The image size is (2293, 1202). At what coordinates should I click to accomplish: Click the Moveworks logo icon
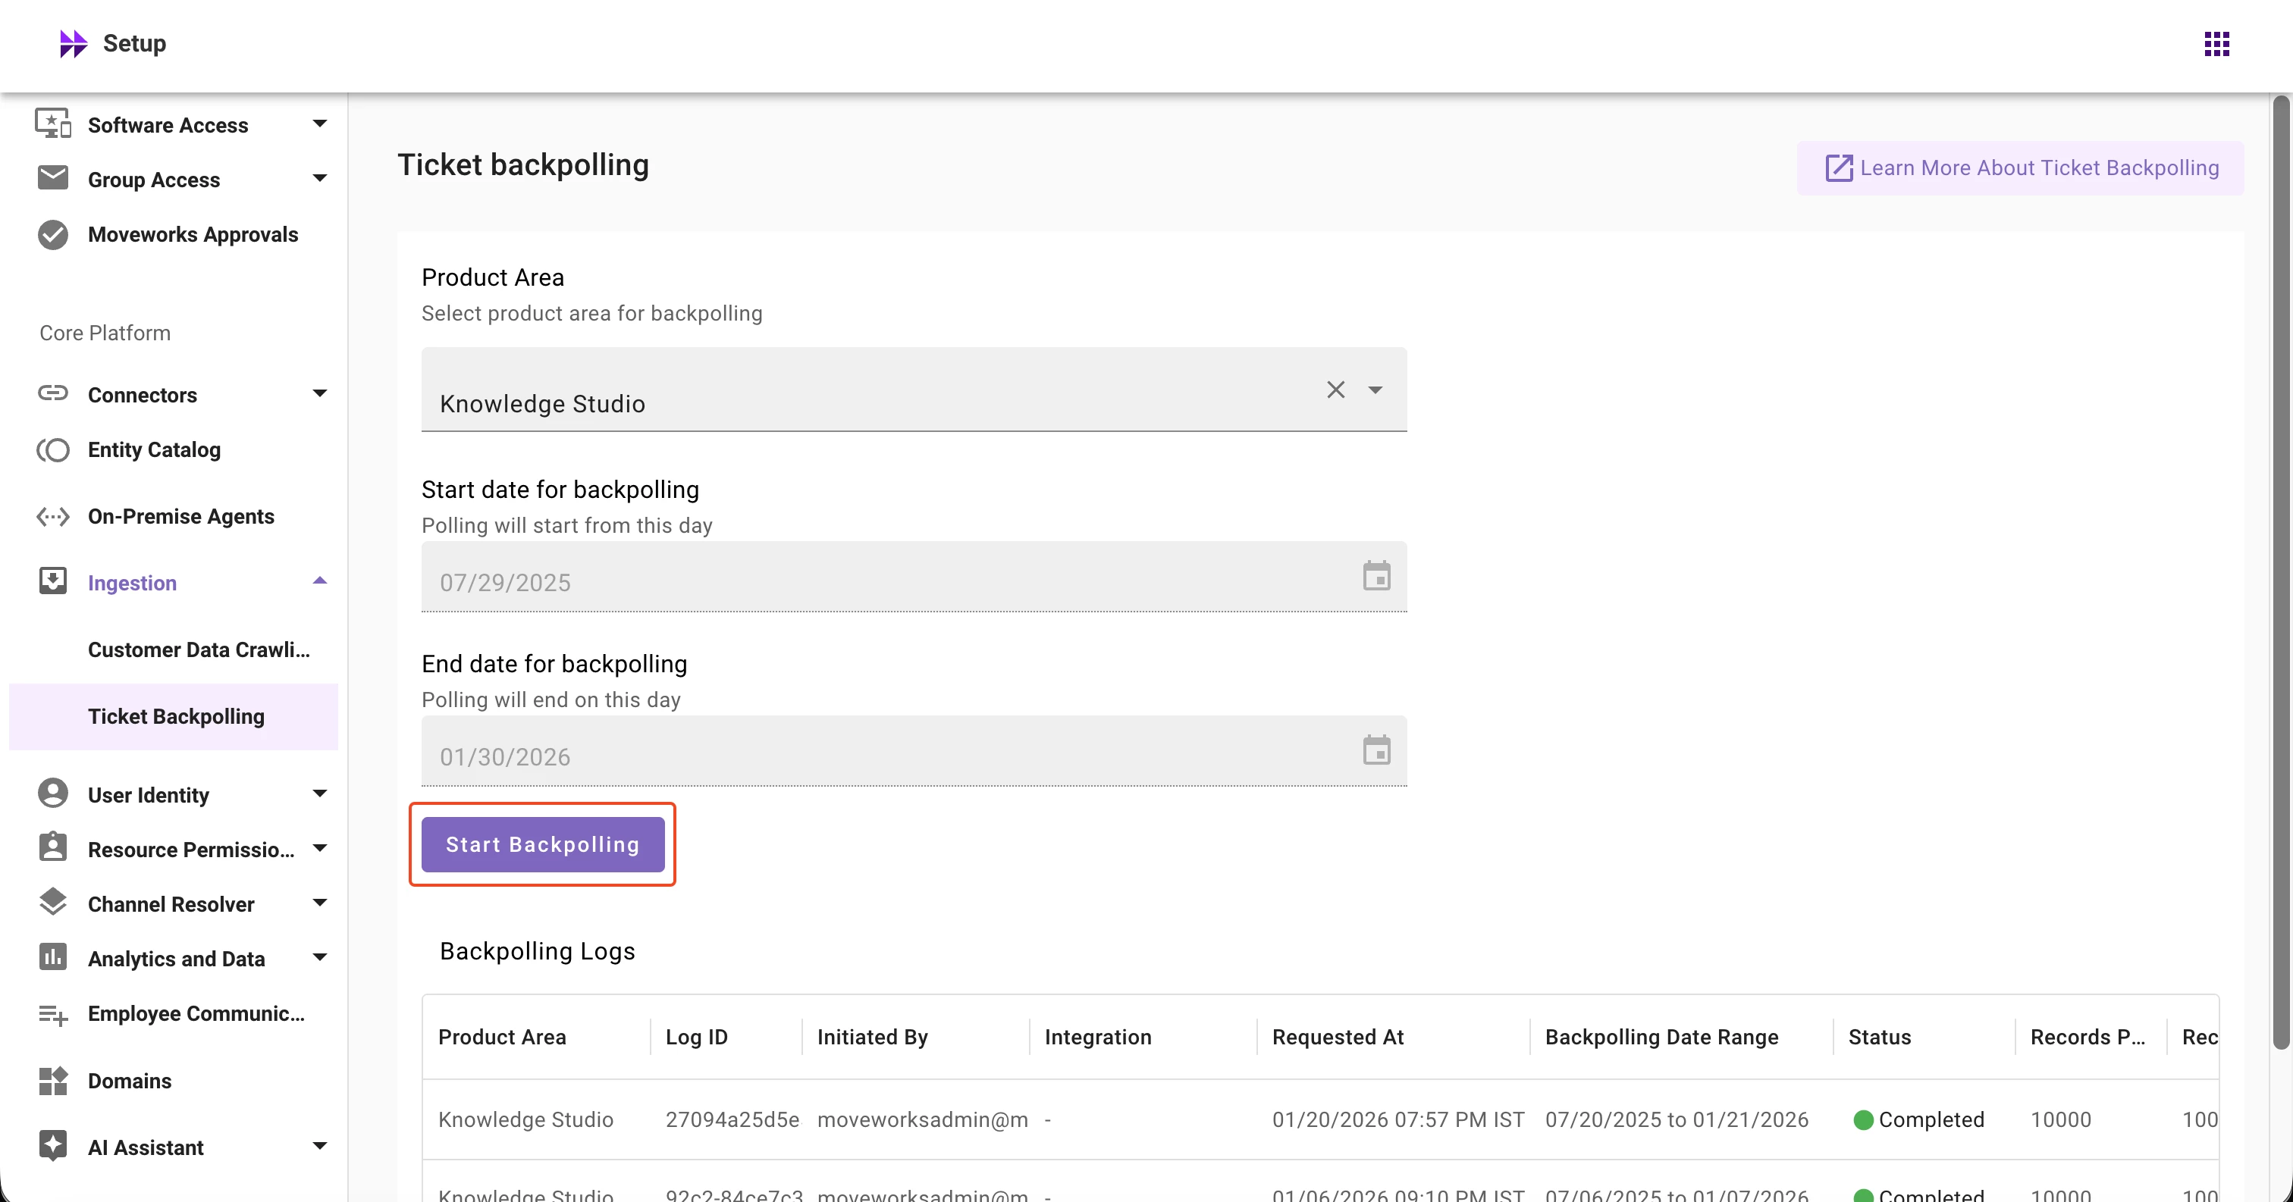73,44
